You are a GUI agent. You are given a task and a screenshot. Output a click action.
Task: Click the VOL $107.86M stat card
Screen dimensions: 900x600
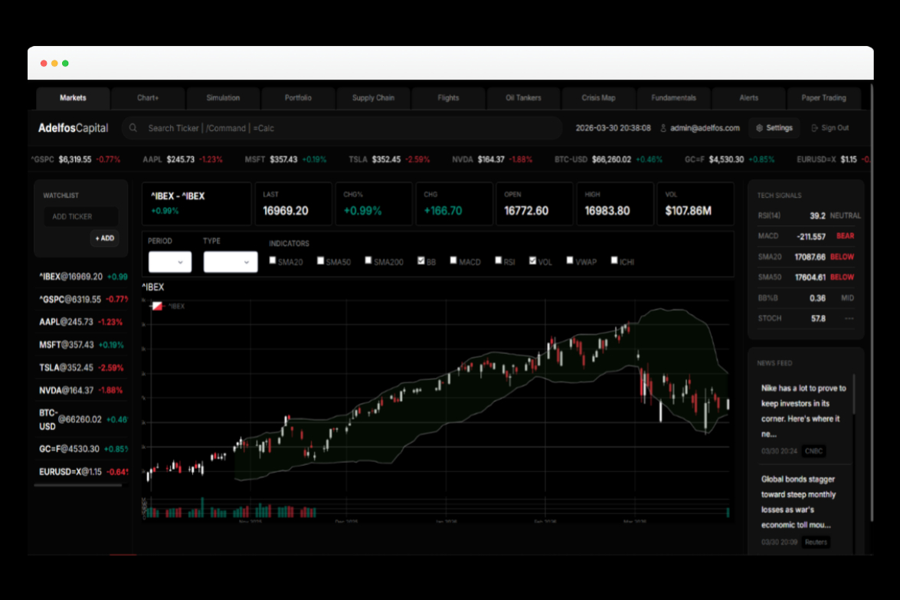tap(695, 203)
